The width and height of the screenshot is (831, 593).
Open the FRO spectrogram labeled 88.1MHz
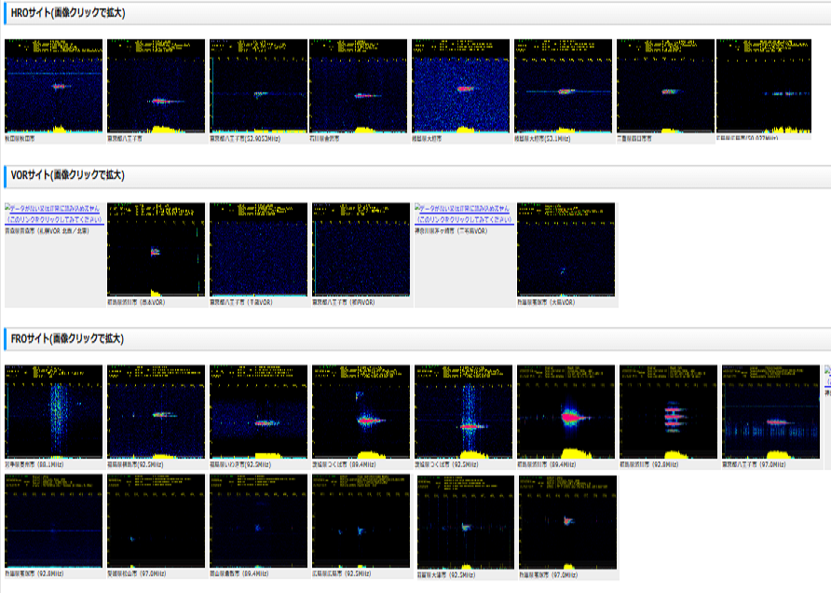[x=54, y=411]
